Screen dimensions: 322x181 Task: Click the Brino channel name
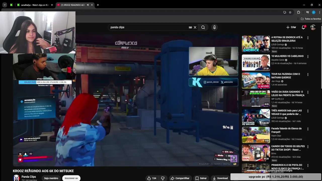(274, 153)
